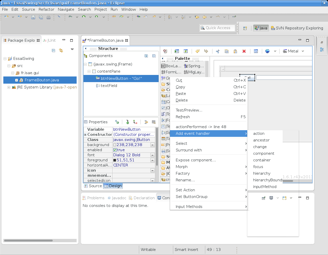Click the Print toolbar icon
Screen dimensions: 328x255
click(48, 17)
